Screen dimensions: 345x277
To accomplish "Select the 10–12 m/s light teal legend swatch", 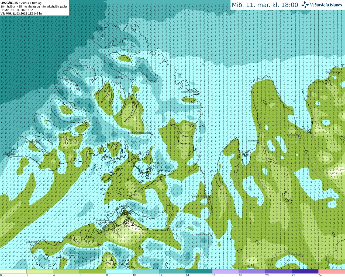I will pyautogui.click(x=146, y=271).
